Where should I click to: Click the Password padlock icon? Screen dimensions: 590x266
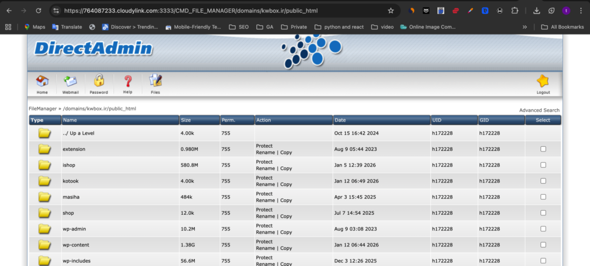pyautogui.click(x=99, y=82)
